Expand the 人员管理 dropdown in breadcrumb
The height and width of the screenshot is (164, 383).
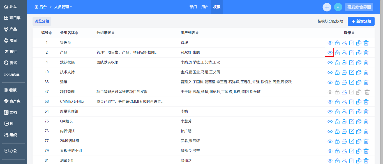click(63, 7)
